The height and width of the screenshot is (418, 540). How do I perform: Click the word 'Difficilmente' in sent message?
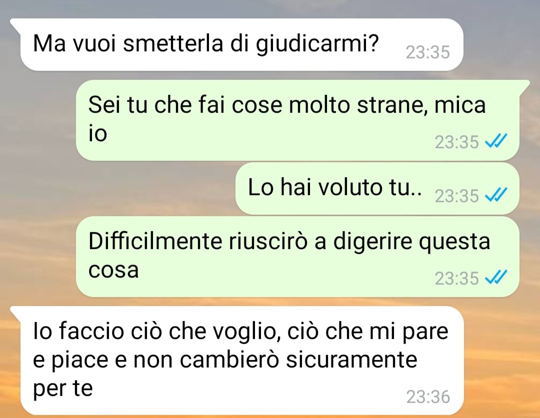coord(155,241)
